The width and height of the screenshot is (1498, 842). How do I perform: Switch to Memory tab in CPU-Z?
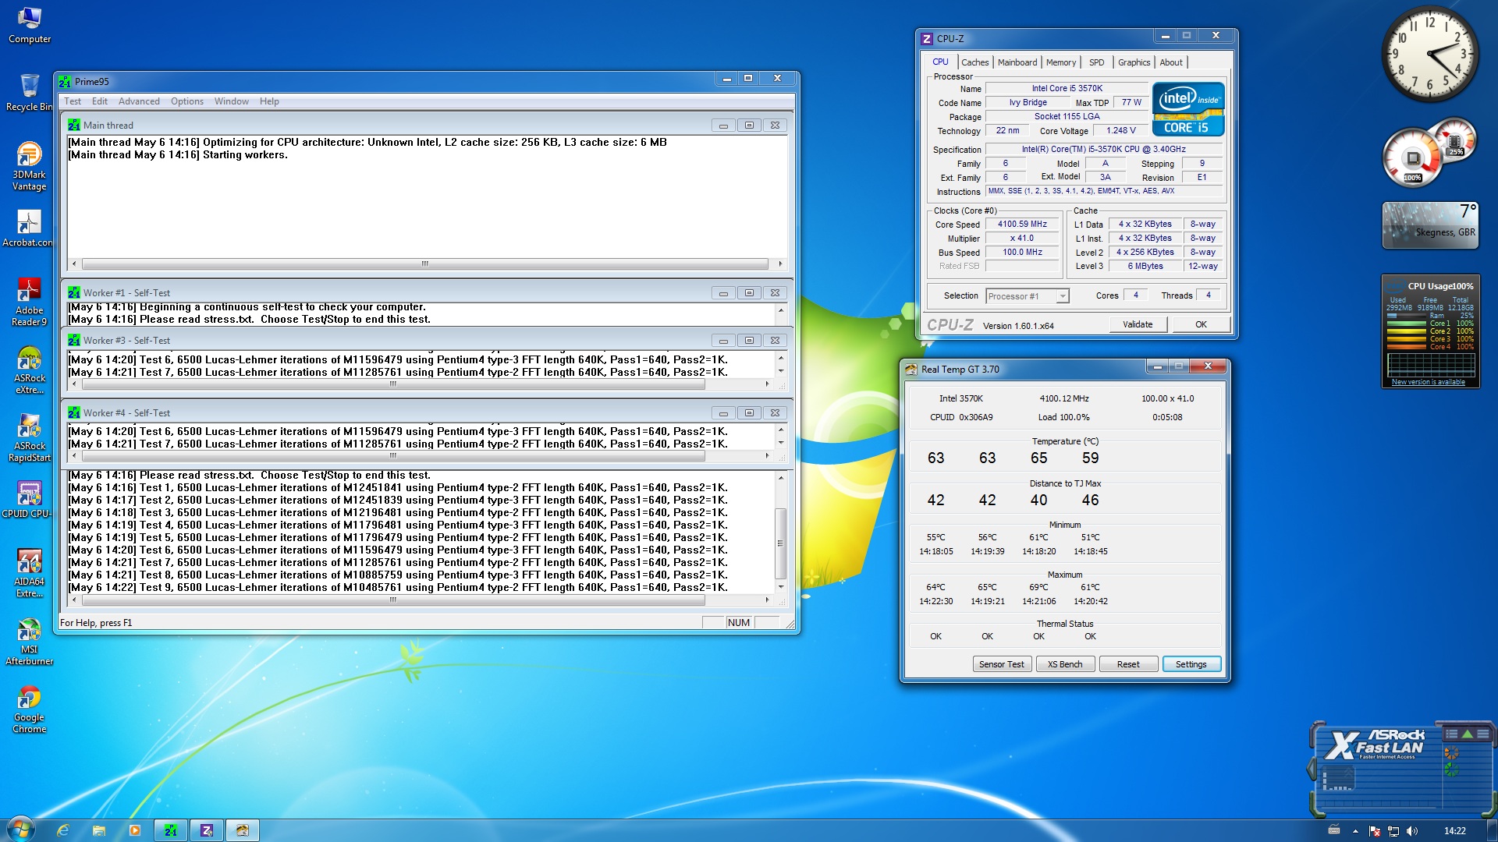tap(1061, 62)
